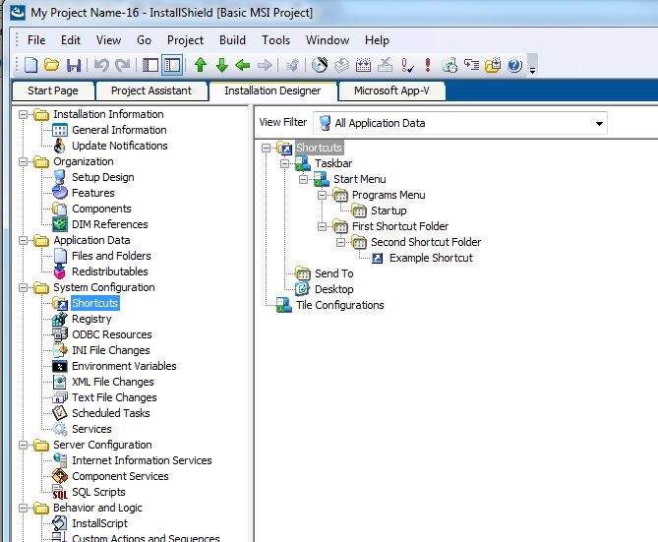Switch to the Project Assistant tab
The width and height of the screenshot is (658, 542).
pos(151,90)
